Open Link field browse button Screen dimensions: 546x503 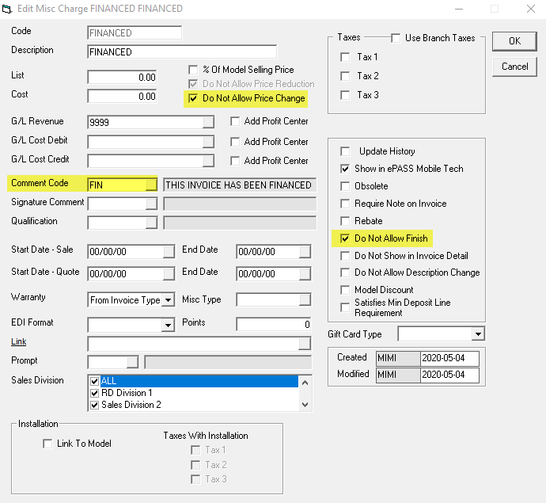pos(305,344)
